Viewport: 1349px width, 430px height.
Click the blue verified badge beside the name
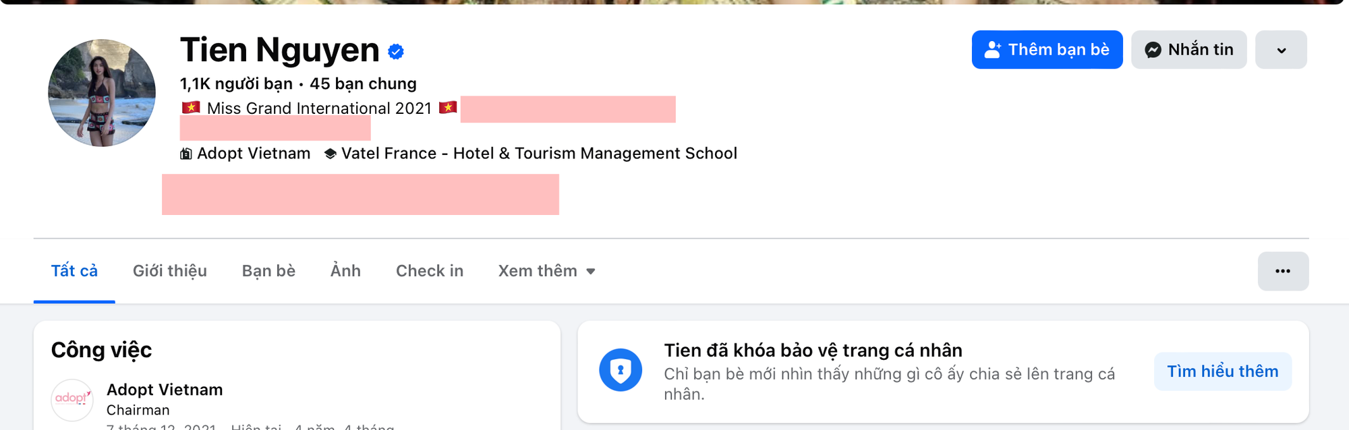click(x=396, y=51)
